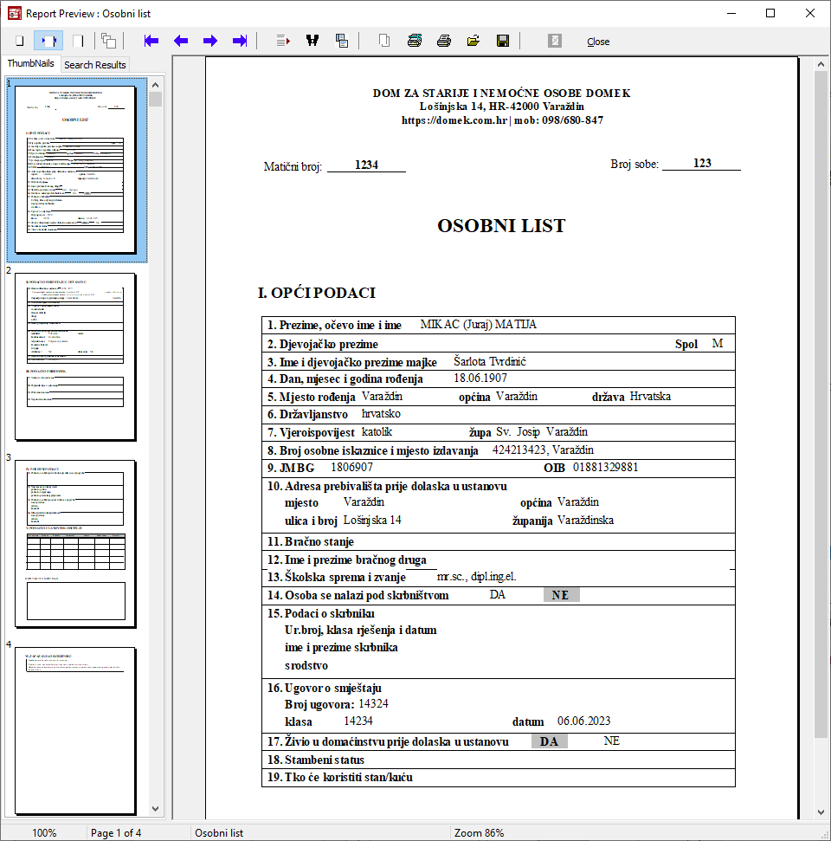Image resolution: width=831 pixels, height=841 pixels.
Task: Select the 100% zoom icon
Action: (78, 41)
